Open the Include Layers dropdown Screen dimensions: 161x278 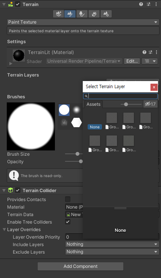pyautogui.click(x=112, y=244)
